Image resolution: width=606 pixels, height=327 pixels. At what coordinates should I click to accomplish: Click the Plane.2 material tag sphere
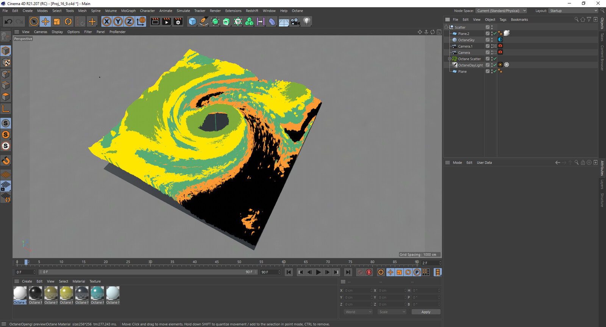point(506,33)
